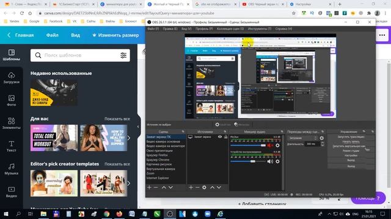Open Canva three-dots more menu

pyautogui.click(x=382, y=35)
